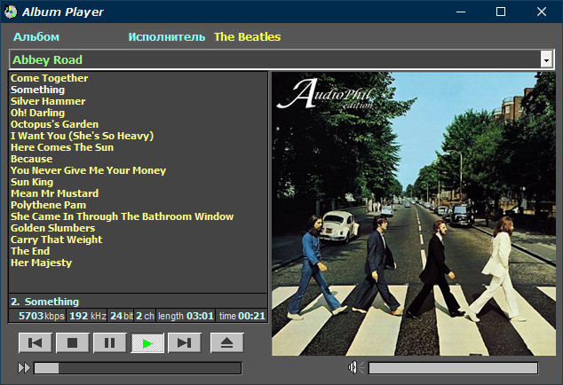Select the track Come Together

click(49, 78)
